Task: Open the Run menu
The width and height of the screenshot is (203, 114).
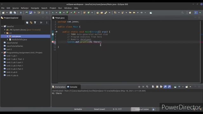Action: 60,8
